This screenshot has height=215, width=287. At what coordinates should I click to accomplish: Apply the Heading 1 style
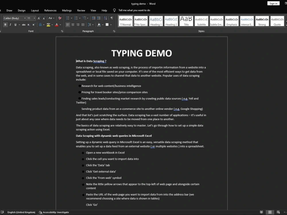pos(156,21)
